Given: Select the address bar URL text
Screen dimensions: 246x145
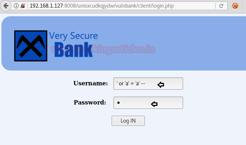Looking at the screenshot, I should click(102, 6).
